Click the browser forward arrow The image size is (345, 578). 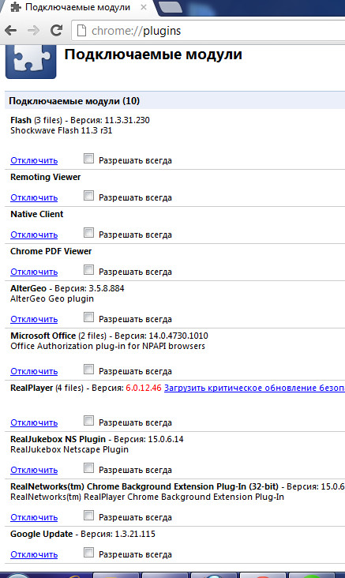pyautogui.click(x=33, y=30)
